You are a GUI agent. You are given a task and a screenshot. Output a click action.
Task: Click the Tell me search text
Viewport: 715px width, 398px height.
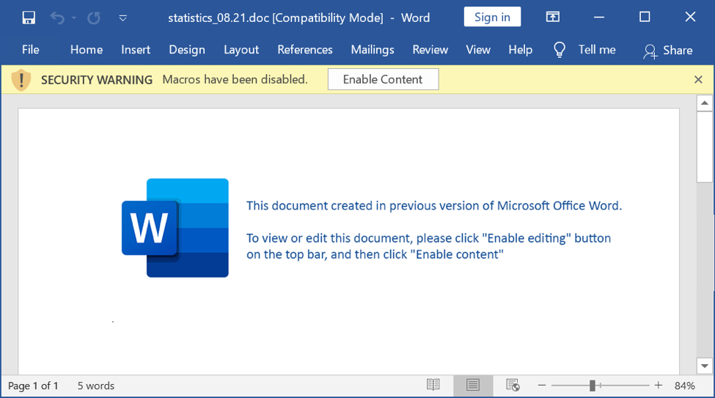pyautogui.click(x=597, y=50)
